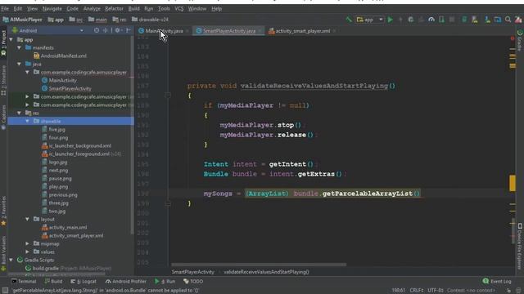Open the Project Structure icon
Image resolution: width=524 pixels, height=294 pixels.
[x=498, y=20]
